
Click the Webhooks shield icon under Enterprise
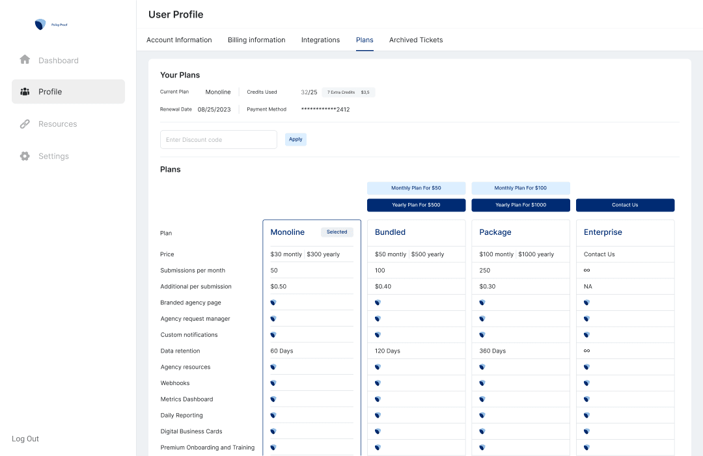pyautogui.click(x=586, y=382)
